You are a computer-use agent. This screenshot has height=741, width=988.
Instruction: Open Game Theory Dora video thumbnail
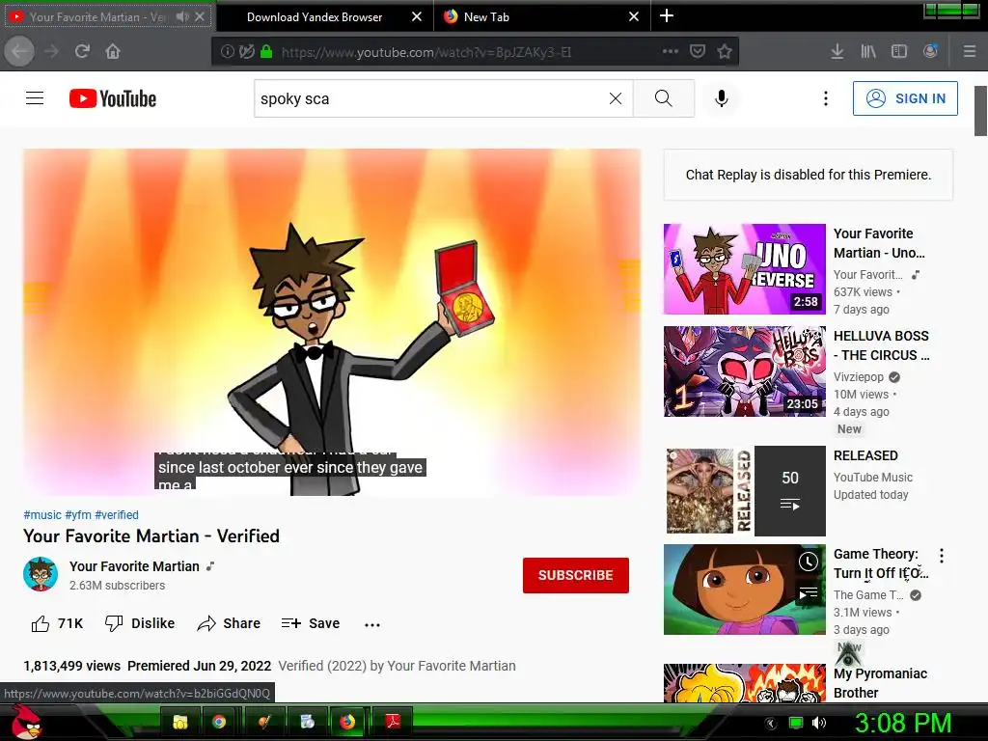(744, 590)
